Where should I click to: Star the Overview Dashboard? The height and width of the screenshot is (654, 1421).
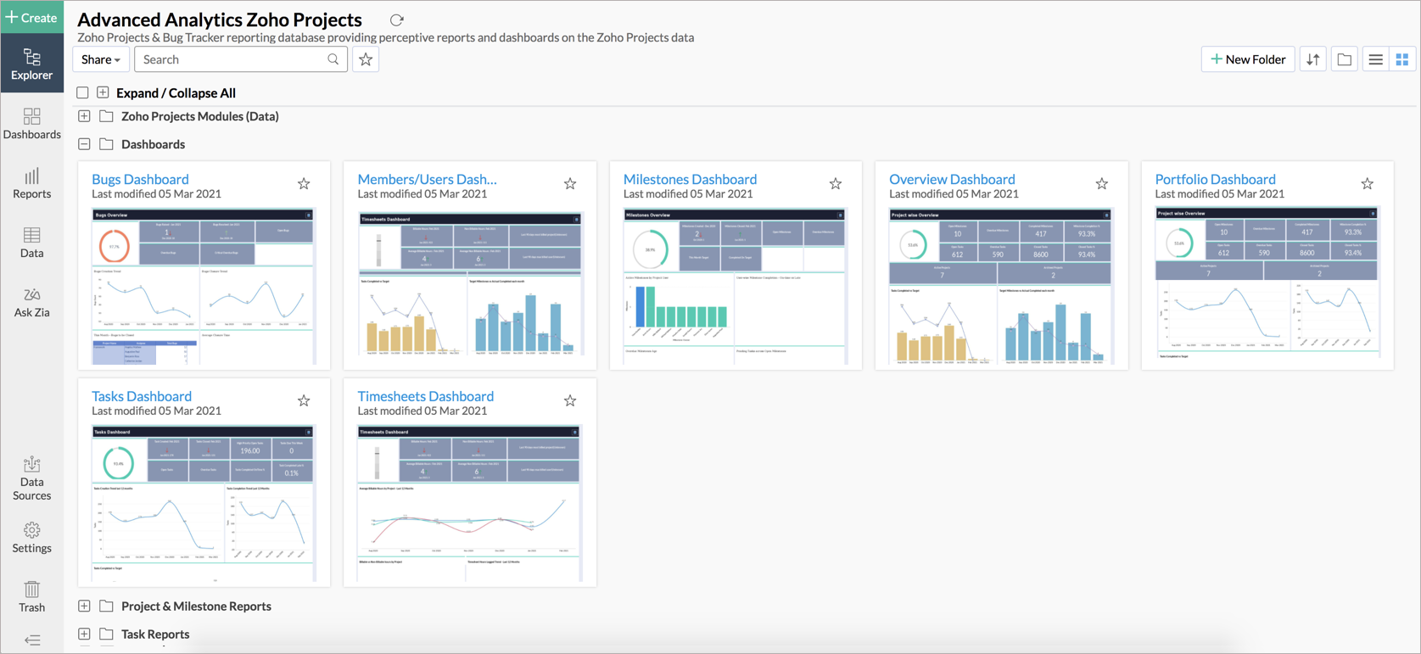(x=1102, y=184)
